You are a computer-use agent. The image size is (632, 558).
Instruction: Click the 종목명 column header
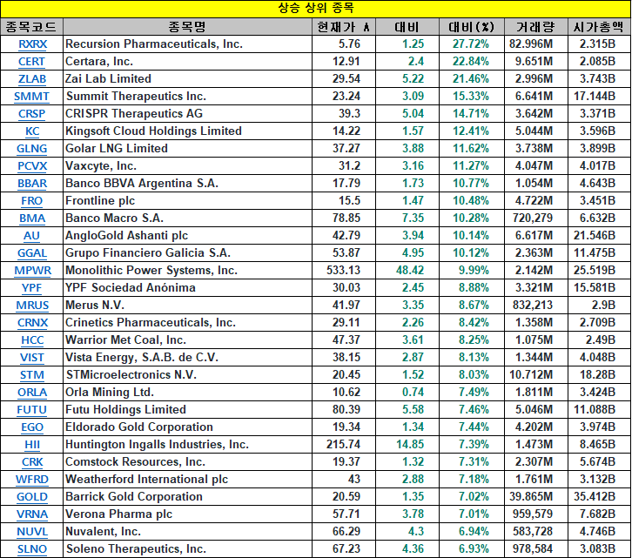tap(187, 27)
